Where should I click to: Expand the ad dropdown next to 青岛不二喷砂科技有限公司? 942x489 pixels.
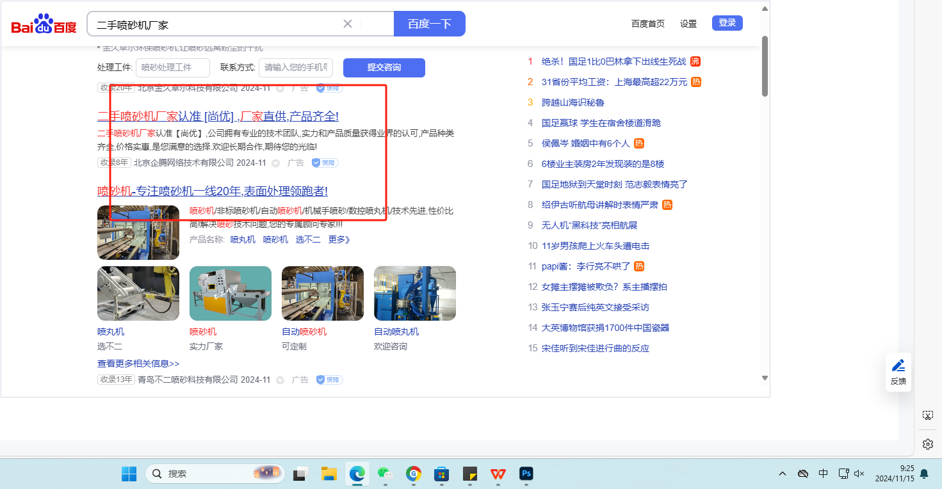point(280,380)
